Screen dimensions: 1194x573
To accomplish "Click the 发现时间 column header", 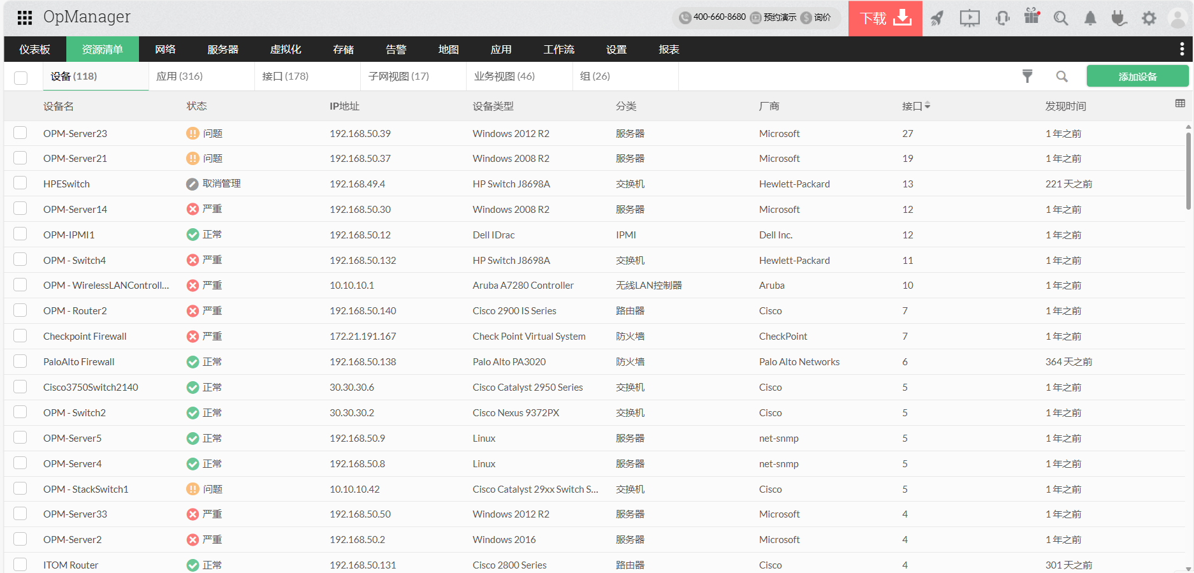I will click(1065, 106).
